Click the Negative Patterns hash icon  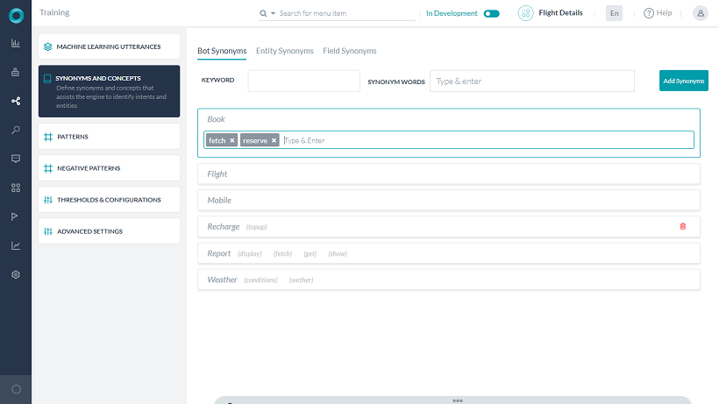(x=48, y=168)
